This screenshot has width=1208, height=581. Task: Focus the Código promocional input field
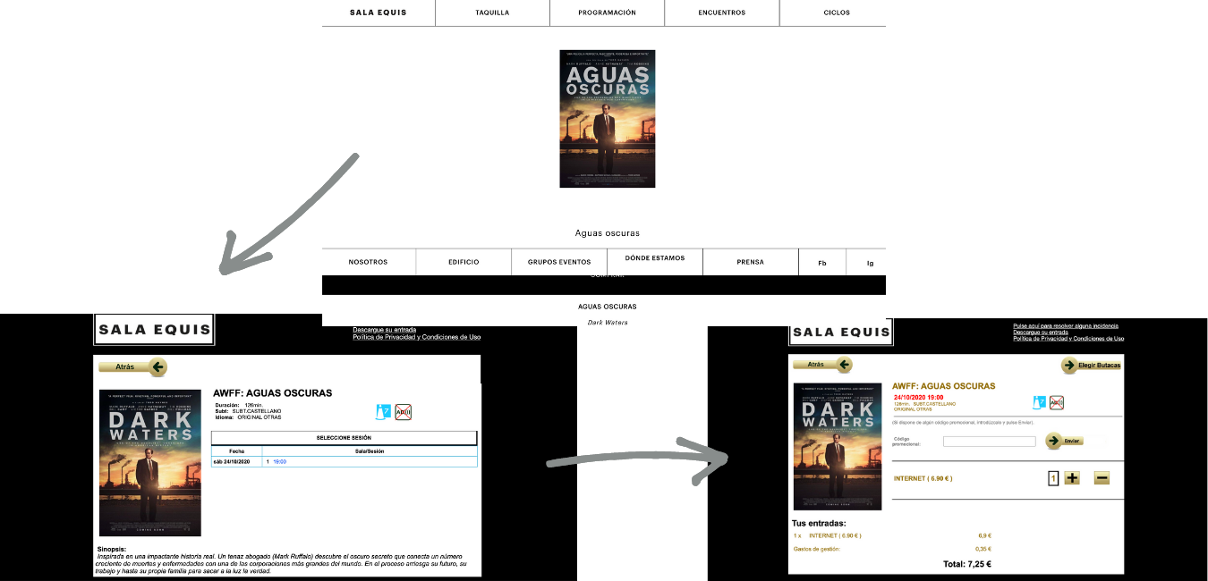click(990, 442)
